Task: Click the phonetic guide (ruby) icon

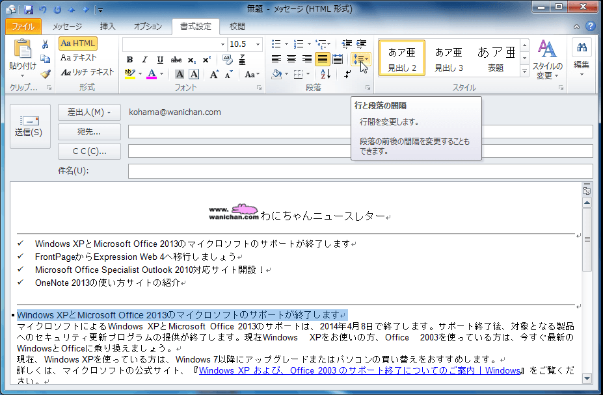Action: [242, 60]
